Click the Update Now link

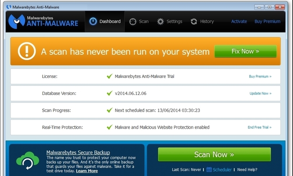pos(261,93)
